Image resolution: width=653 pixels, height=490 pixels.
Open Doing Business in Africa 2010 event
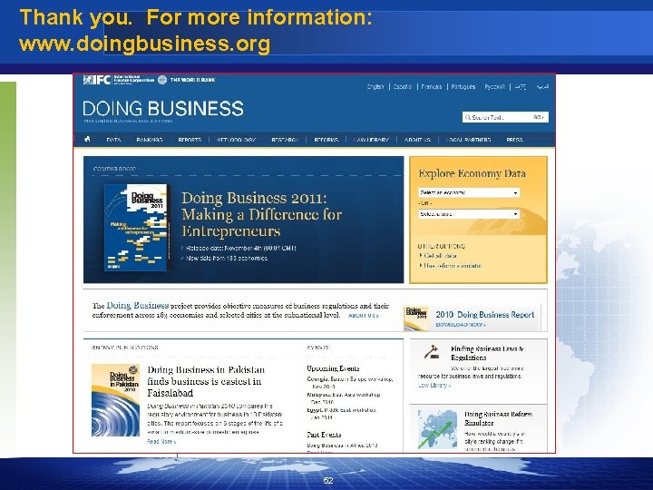coord(342,446)
